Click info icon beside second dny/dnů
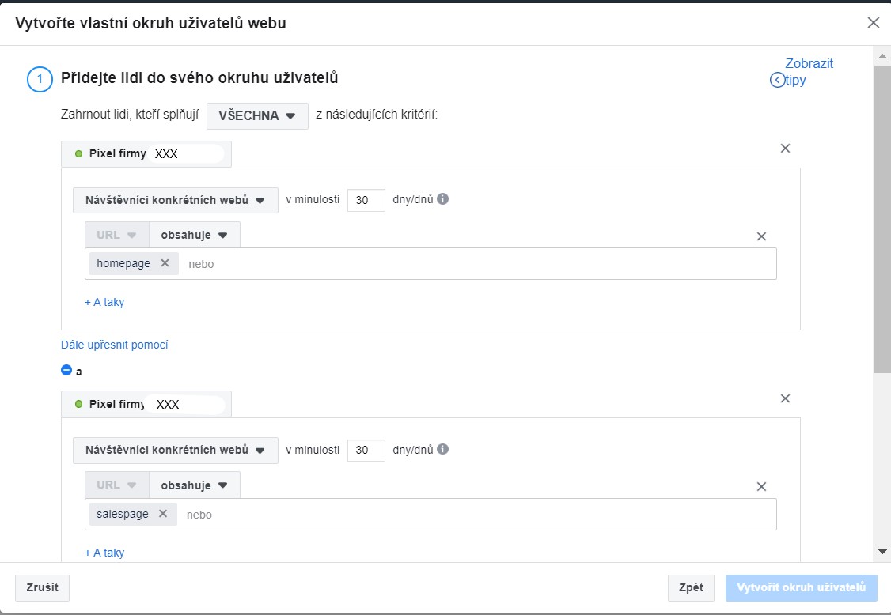The image size is (891, 615). click(442, 449)
